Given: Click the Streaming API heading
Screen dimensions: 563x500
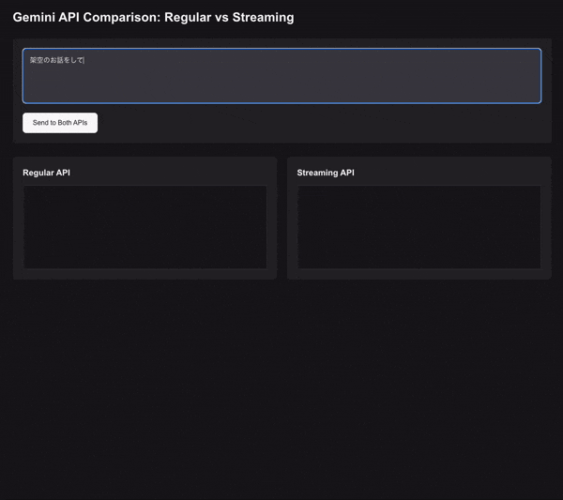Looking at the screenshot, I should coord(326,173).
